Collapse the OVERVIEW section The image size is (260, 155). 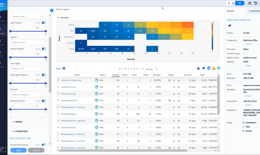click(x=63, y=17)
